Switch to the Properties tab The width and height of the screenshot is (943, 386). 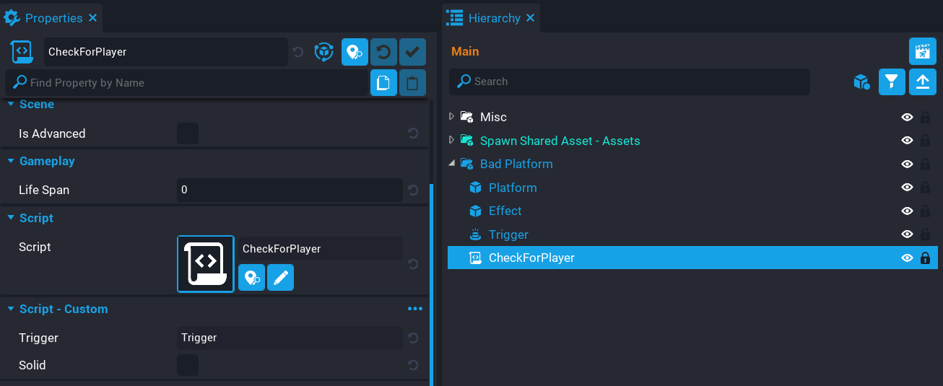pos(52,18)
